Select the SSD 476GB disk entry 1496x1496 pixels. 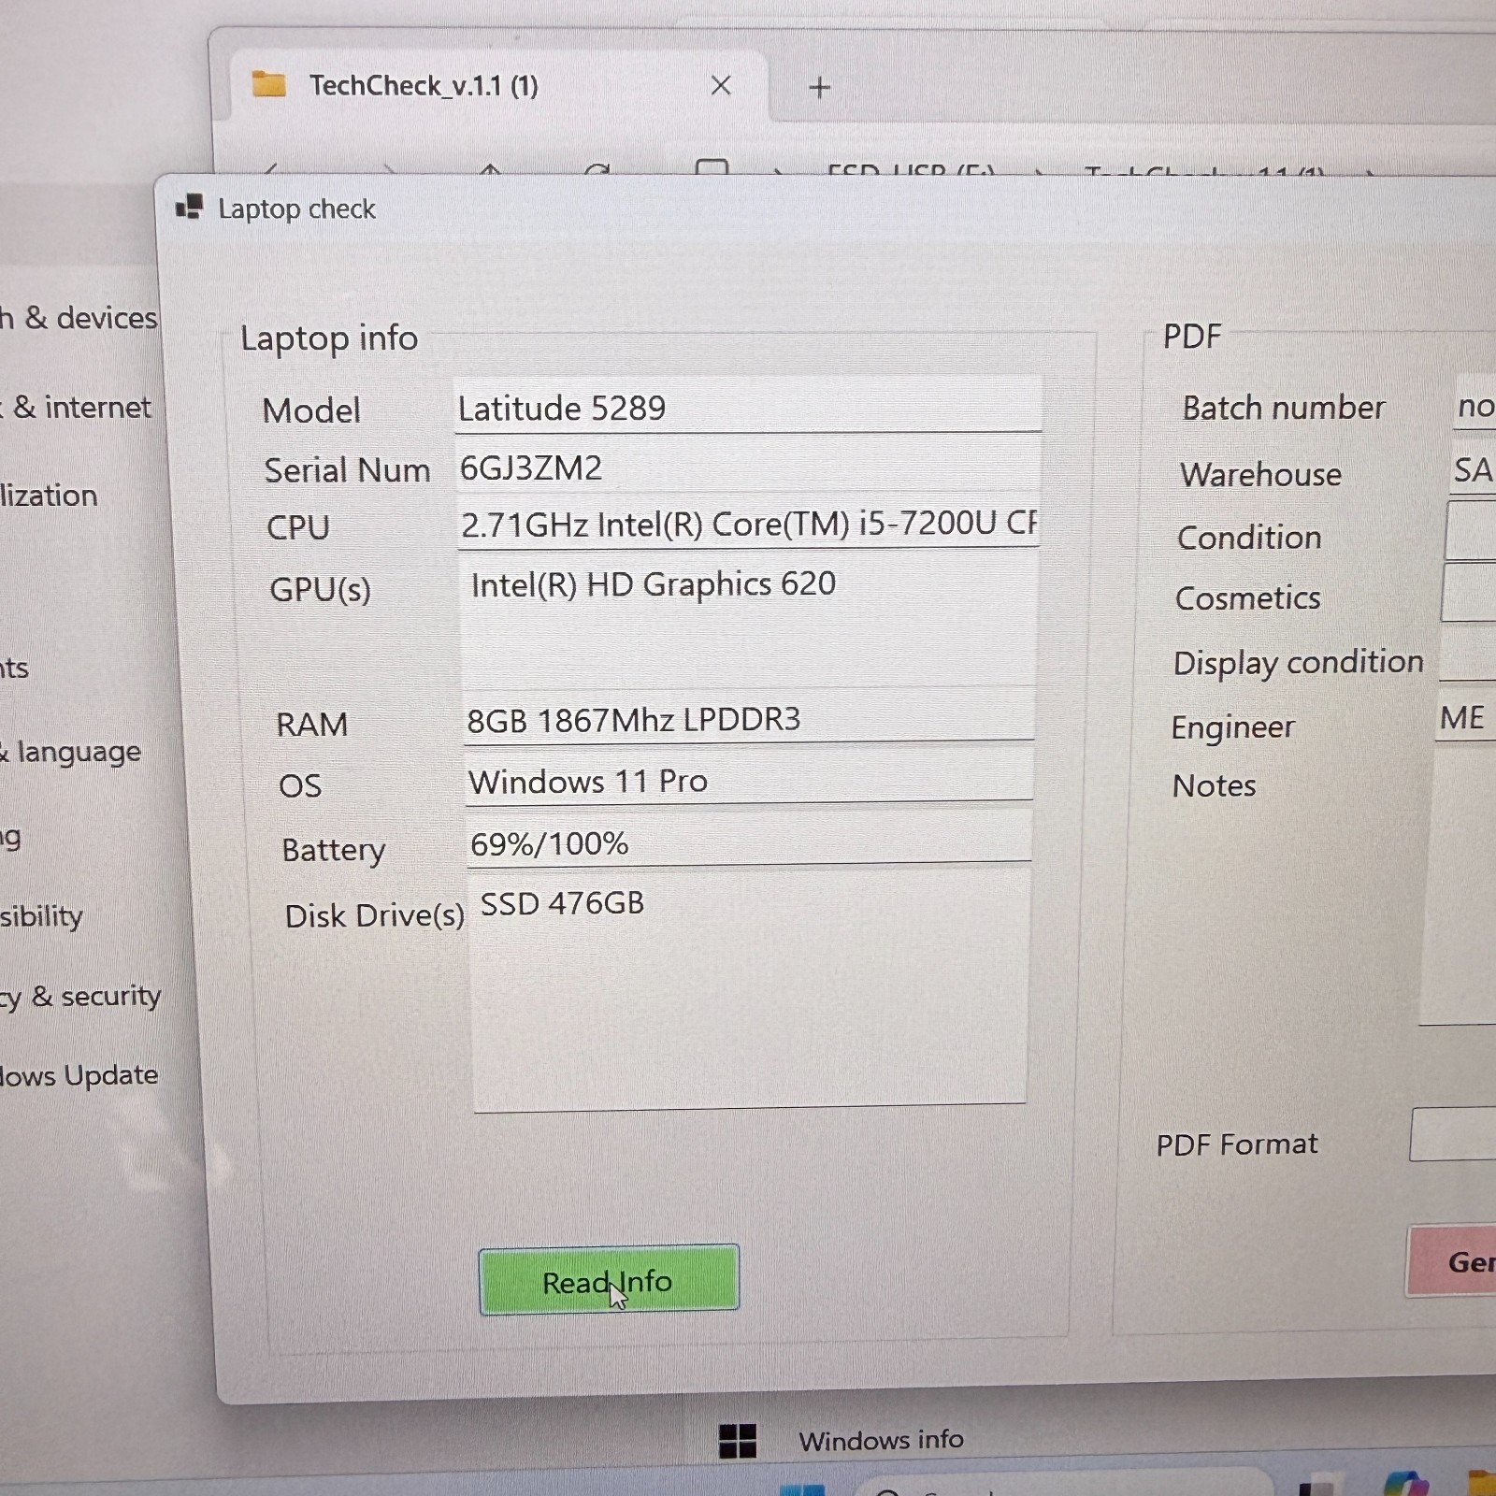tap(562, 903)
